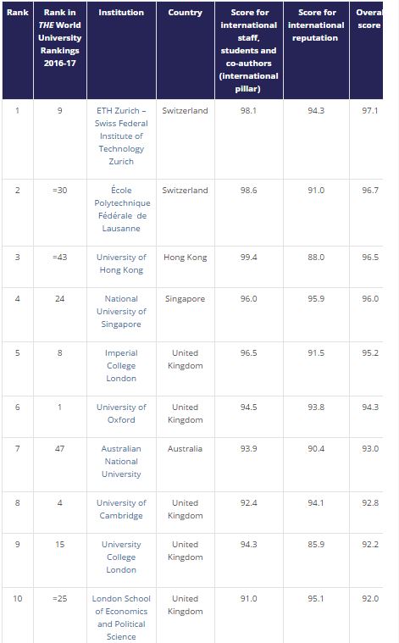
Task: Select the 97.1 overall score cell
Action: coord(370,111)
